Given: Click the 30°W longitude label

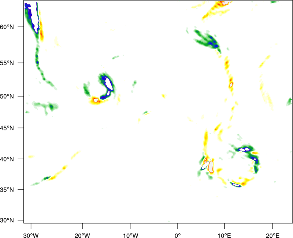Looking at the screenshot, I should [31, 235].
